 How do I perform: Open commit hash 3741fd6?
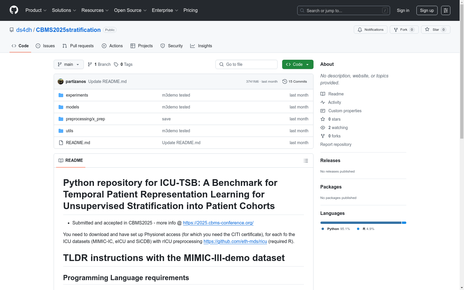tap(252, 81)
